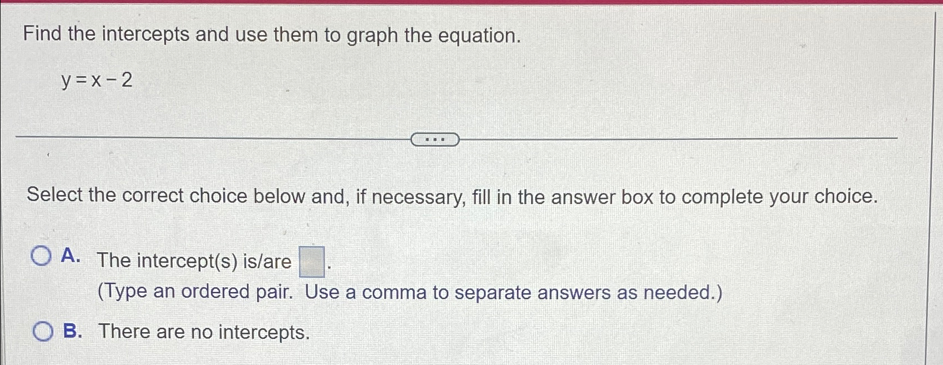Image resolution: width=943 pixels, height=365 pixels.
Task: Click the ordered pair instruction text
Action: (409, 292)
